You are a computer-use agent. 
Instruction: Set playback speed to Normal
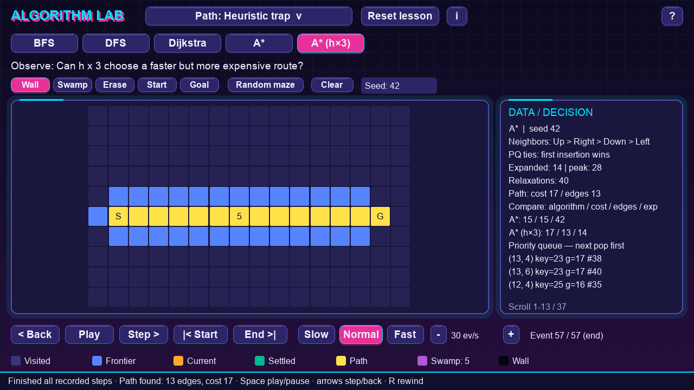pyautogui.click(x=361, y=335)
